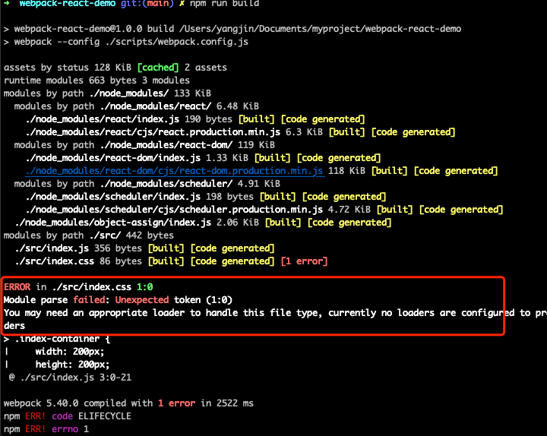Click 'modules by path ./node_modules/react/ 6.48 KiB'

click(137, 106)
